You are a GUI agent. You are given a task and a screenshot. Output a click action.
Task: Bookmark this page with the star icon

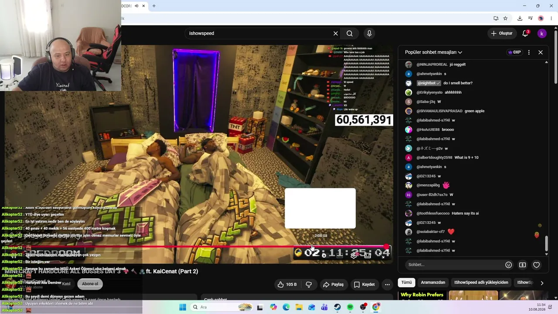click(x=505, y=18)
